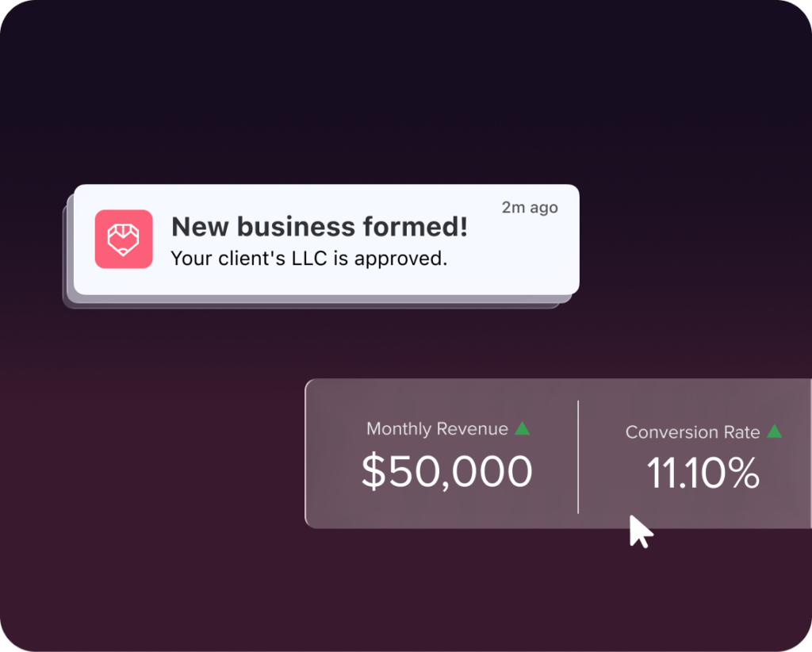Viewport: 812px width, 652px height.
Task: Click the 11.10% conversion value
Action: 703,474
